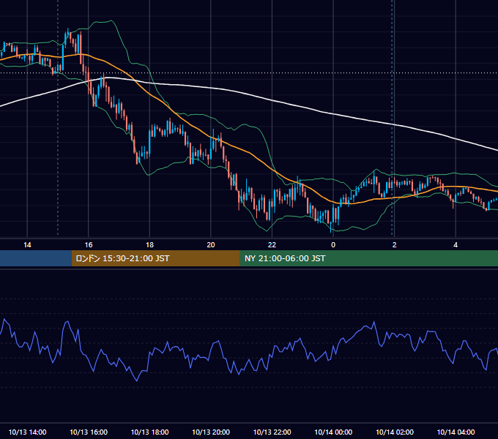
Task: Click the 22 hour axis label
Action: coord(272,245)
